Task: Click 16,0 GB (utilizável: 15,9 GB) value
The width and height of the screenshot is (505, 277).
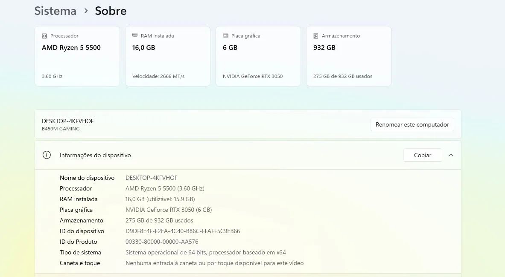Action: [x=160, y=199]
